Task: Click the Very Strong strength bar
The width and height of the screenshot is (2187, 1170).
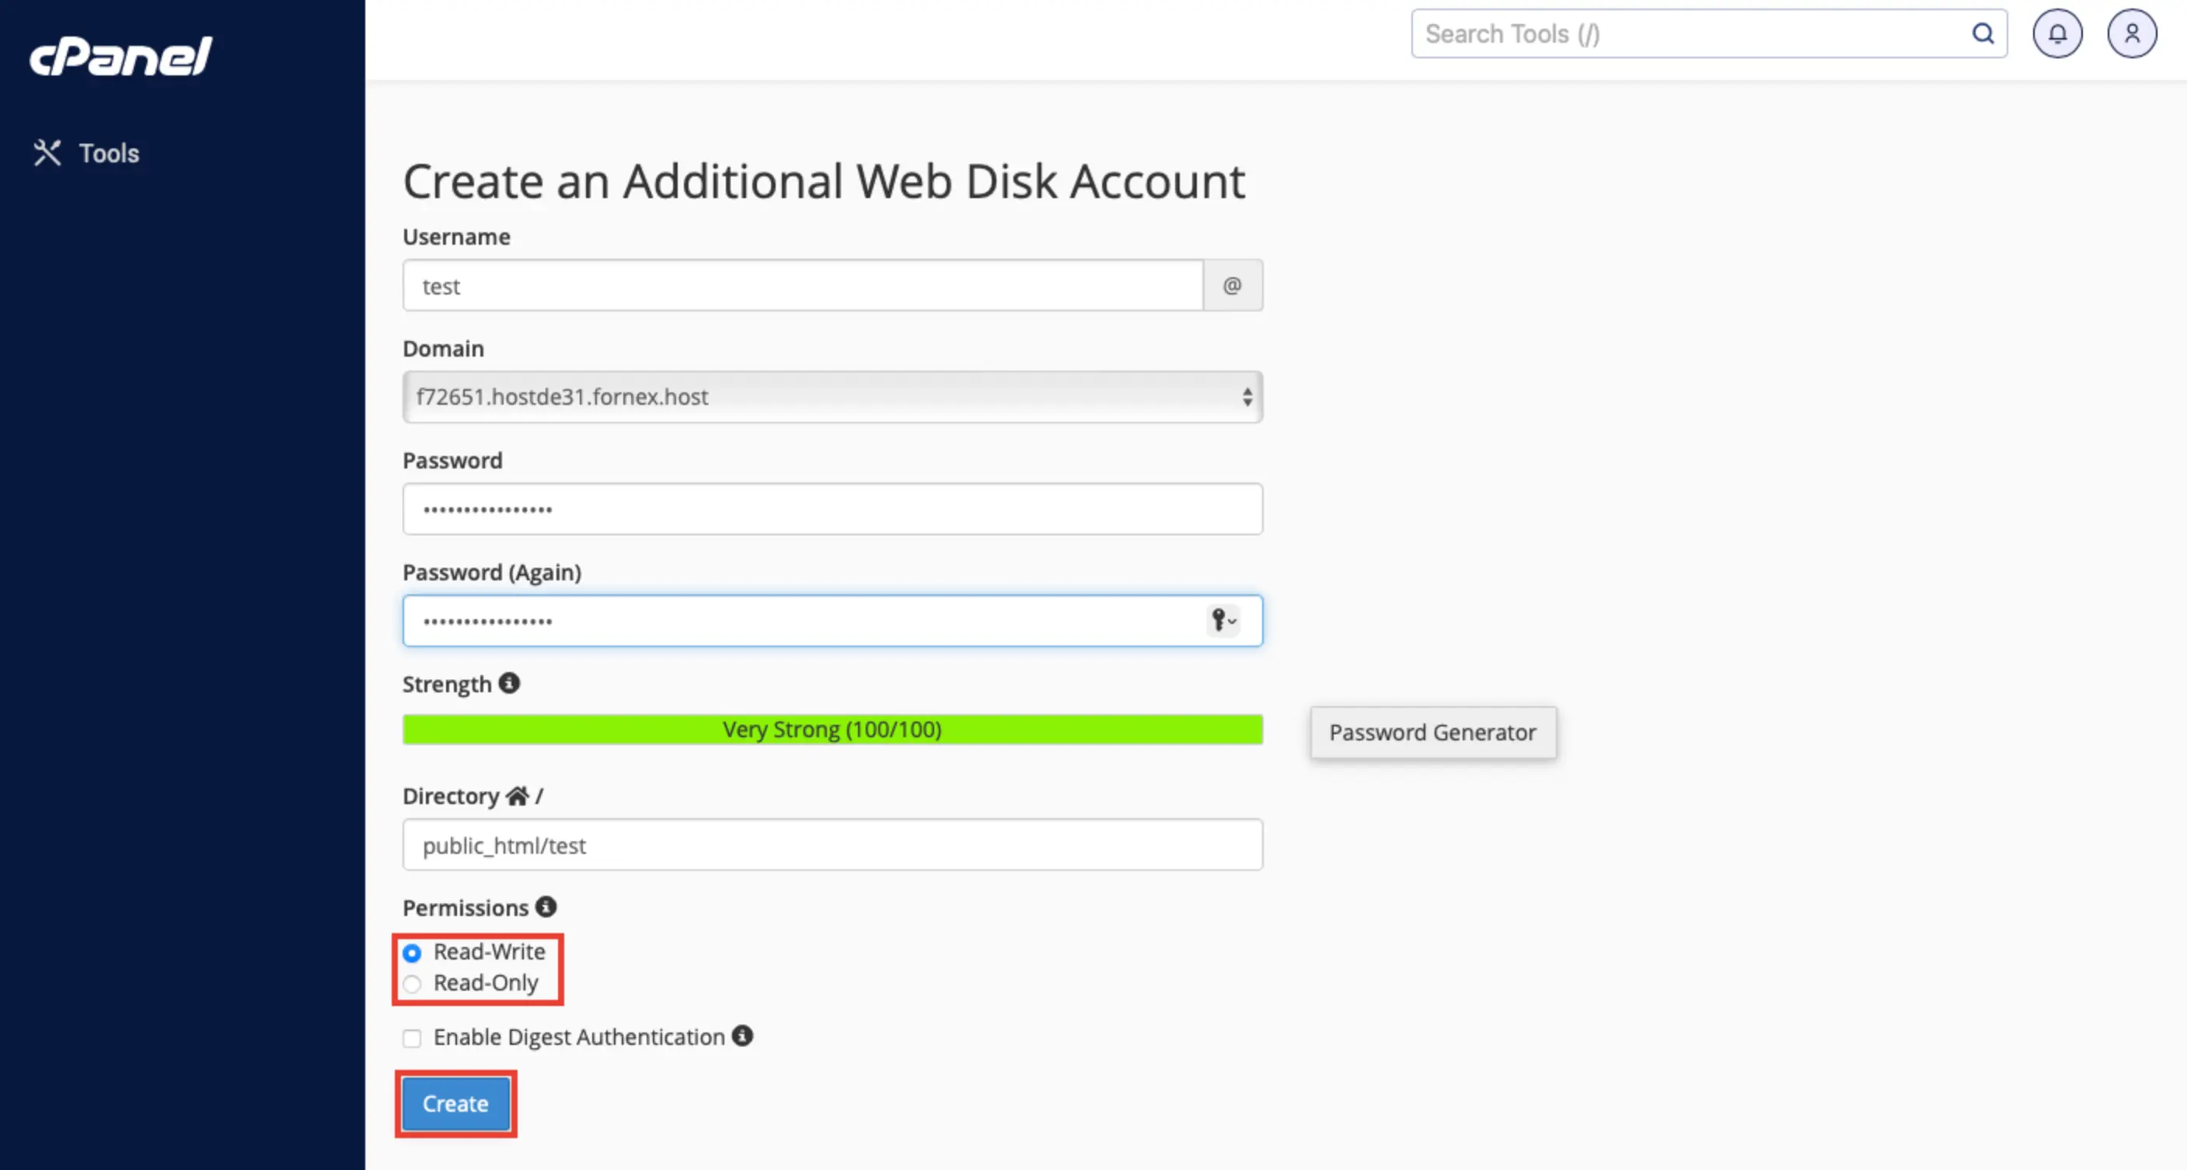Action: 833,730
